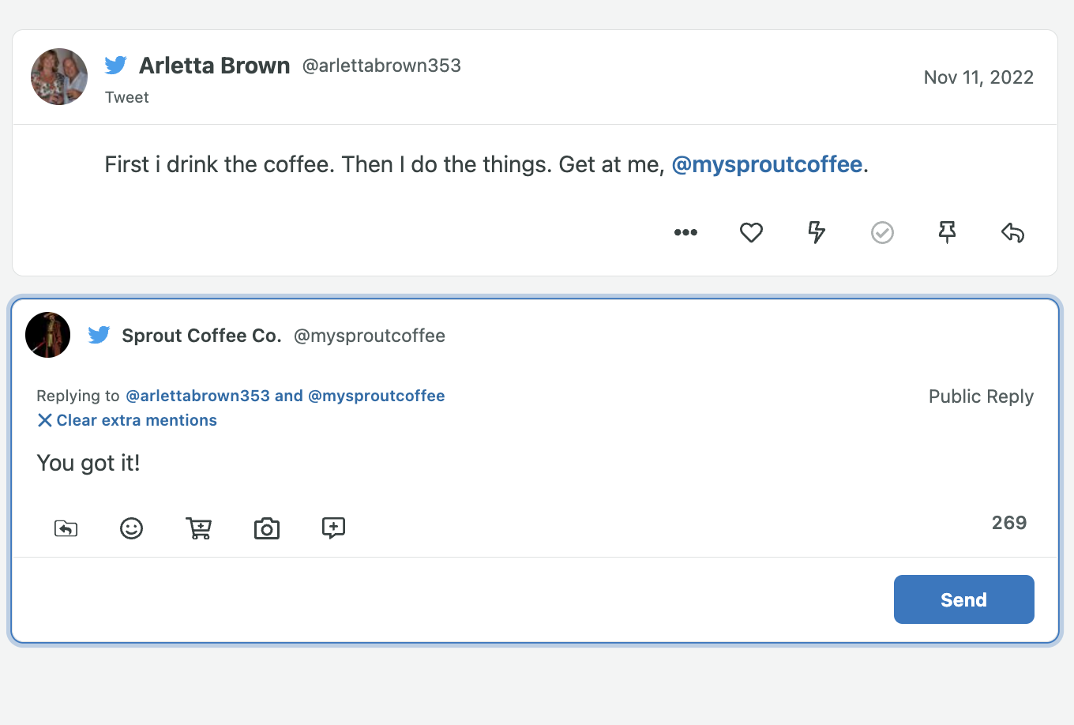Mark the tweet complete with the checkmark icon
Viewport: 1074px width, 725px height.
coord(882,232)
